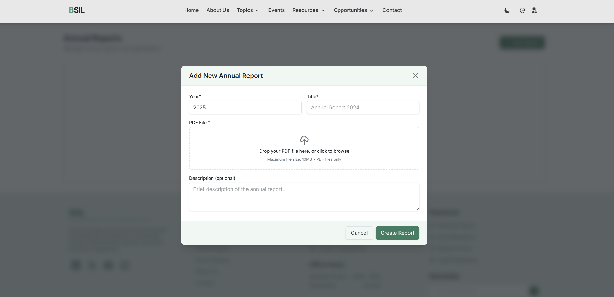Open the Opportunities dropdown menu
The width and height of the screenshot is (614, 297).
pos(353,10)
